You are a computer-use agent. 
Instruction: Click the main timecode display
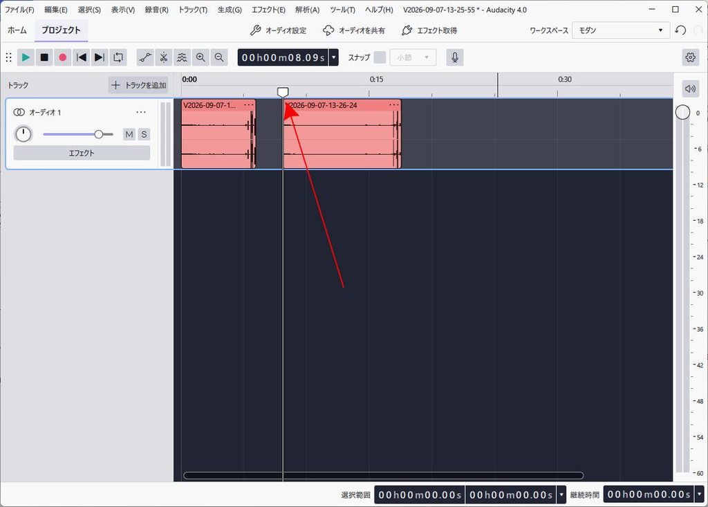283,57
